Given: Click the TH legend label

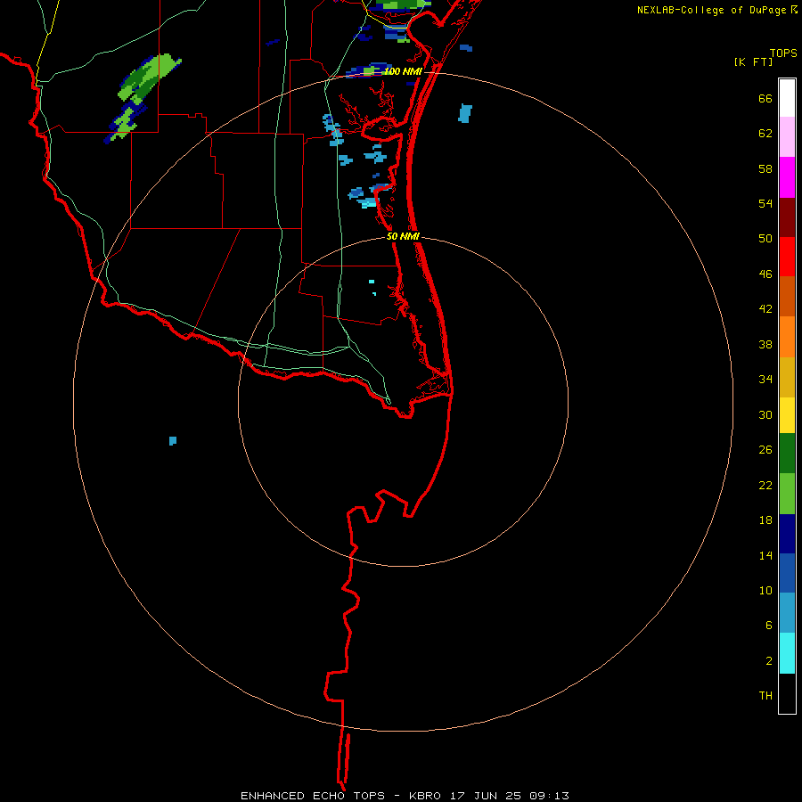Looking at the screenshot, I should pyautogui.click(x=765, y=695).
